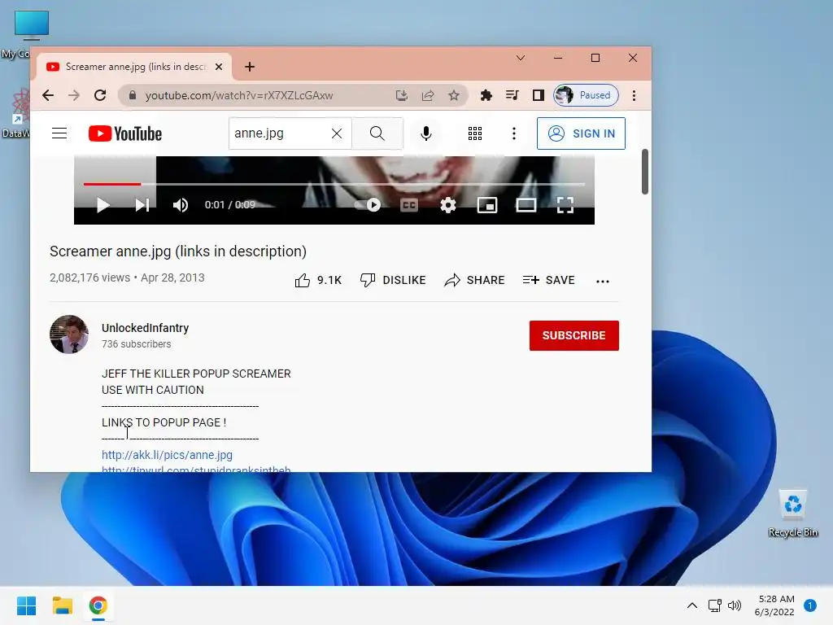
Task: Open File Explorer from taskbar
Action: click(62, 605)
